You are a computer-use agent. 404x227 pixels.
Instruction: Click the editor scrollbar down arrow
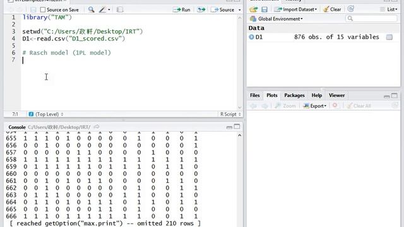click(x=240, y=108)
